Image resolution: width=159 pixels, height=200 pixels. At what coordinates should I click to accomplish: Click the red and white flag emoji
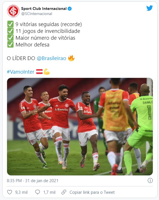[x=40, y=72]
